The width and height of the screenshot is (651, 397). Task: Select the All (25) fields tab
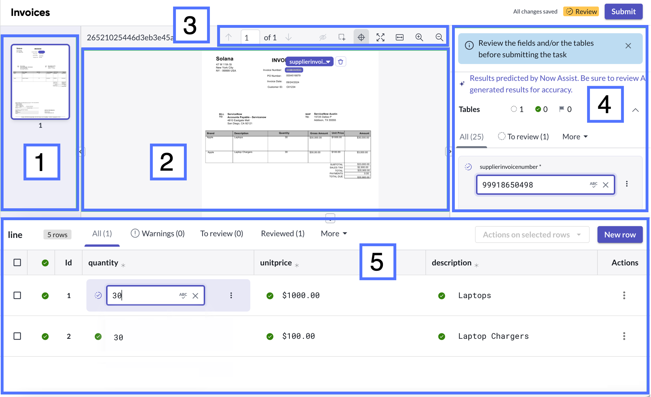pyautogui.click(x=471, y=137)
